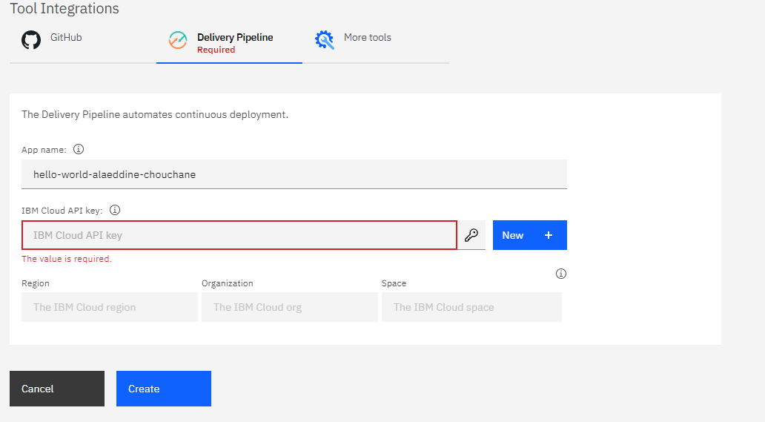Click the 'Space' label
The image size is (765, 422).
tap(394, 283)
